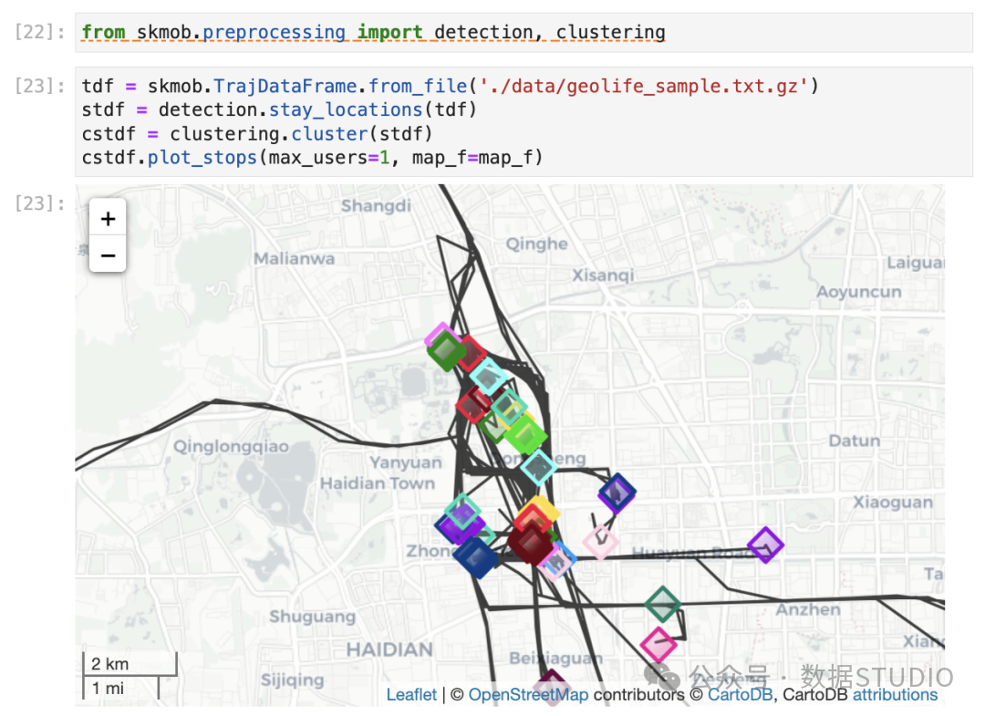The width and height of the screenshot is (985, 716).
Task: Click the Datun map label
Action: click(x=855, y=441)
